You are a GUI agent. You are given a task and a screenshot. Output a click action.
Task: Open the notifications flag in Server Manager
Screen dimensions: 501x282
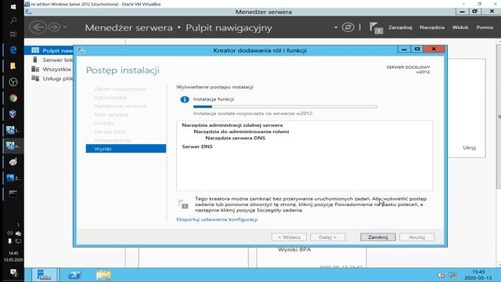coord(376,28)
